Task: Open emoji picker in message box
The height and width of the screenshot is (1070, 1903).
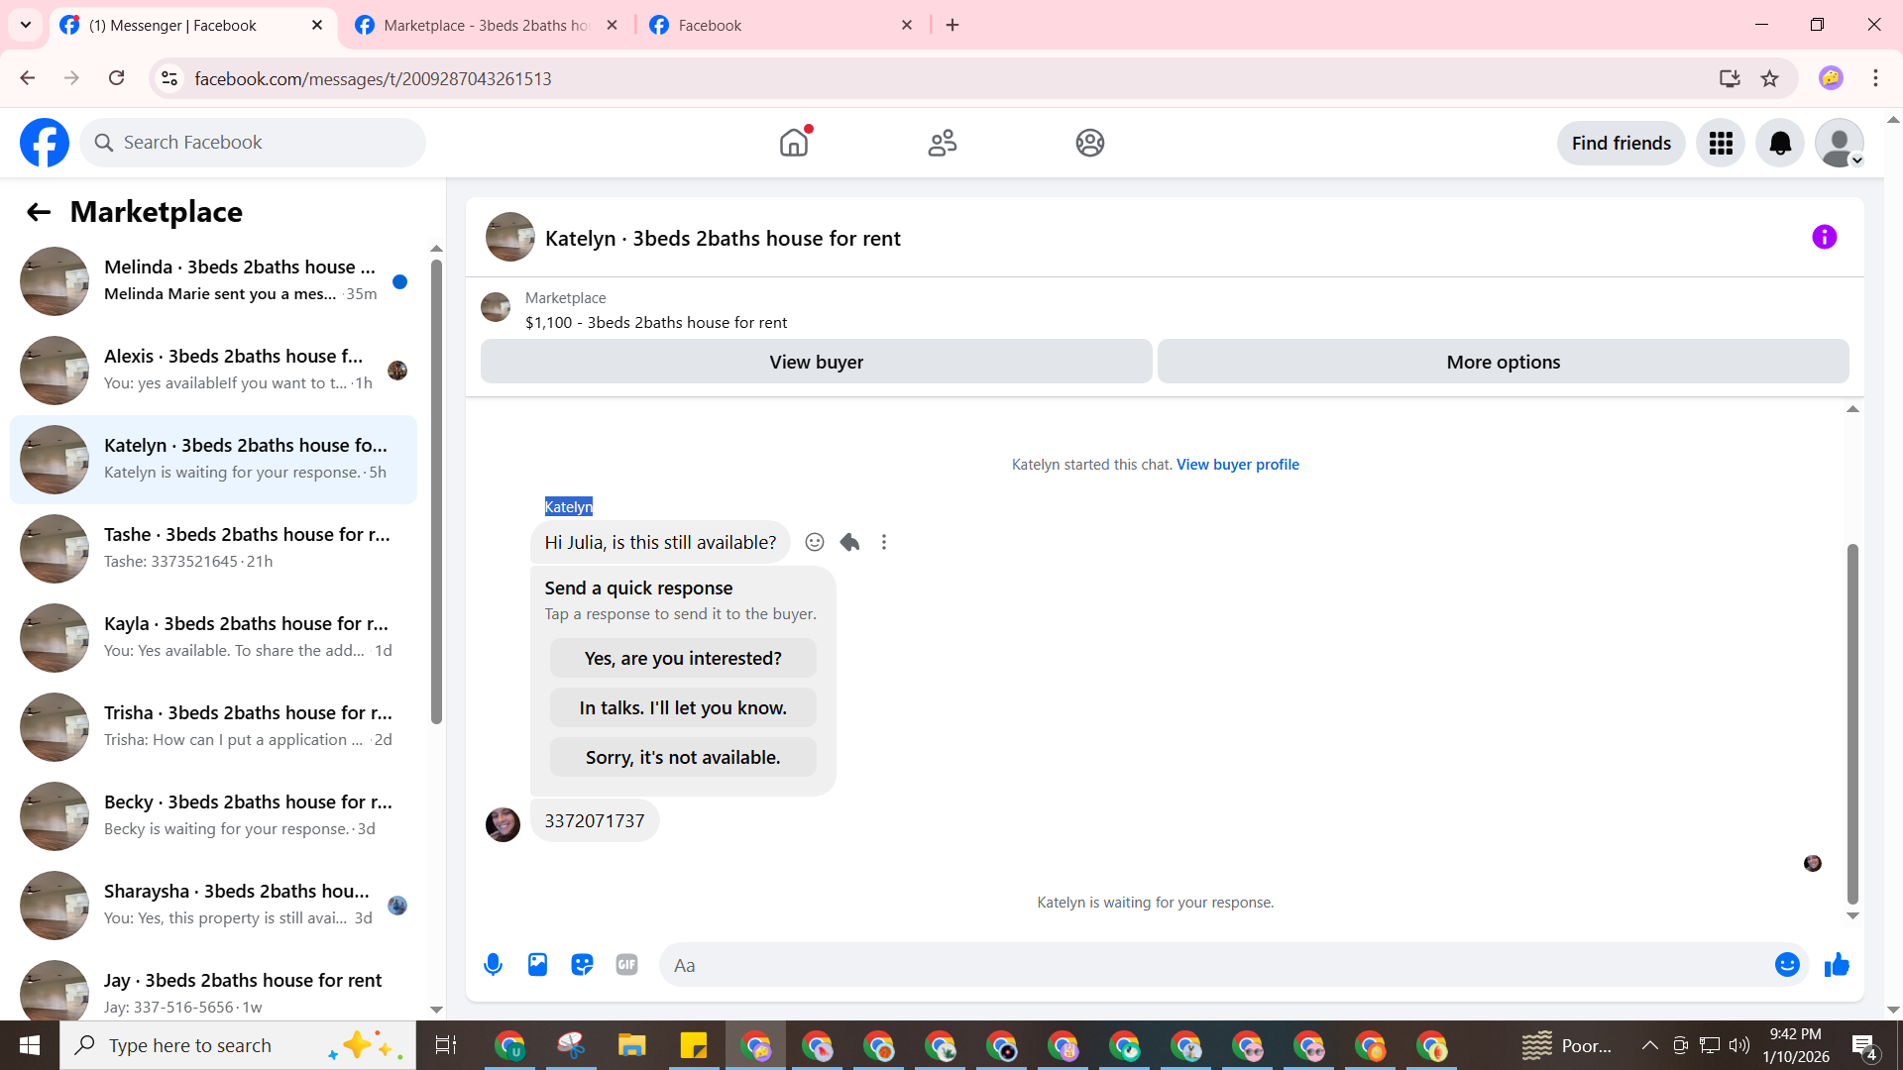Action: pos(1786,964)
